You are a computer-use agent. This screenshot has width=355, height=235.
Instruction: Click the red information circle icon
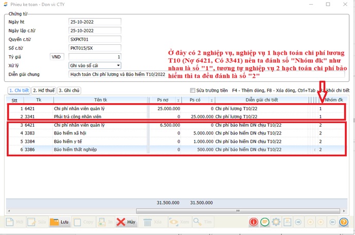pos(254,222)
